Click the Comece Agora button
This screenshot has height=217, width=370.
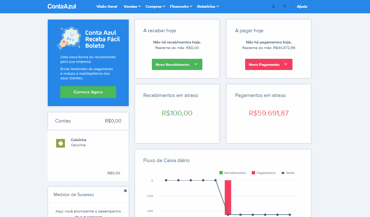(x=88, y=92)
